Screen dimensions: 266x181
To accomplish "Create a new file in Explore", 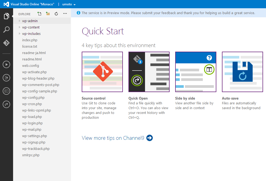I will (x=39, y=14).
